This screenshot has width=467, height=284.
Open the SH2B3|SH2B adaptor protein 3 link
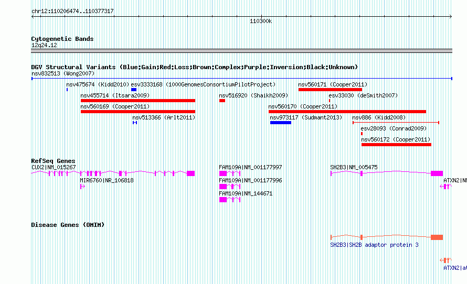coord(374,245)
